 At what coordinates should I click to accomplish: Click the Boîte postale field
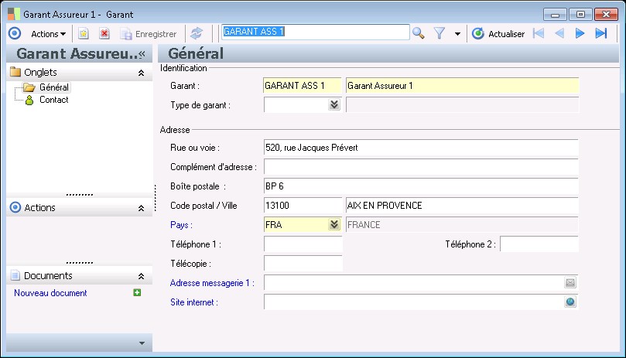point(421,186)
